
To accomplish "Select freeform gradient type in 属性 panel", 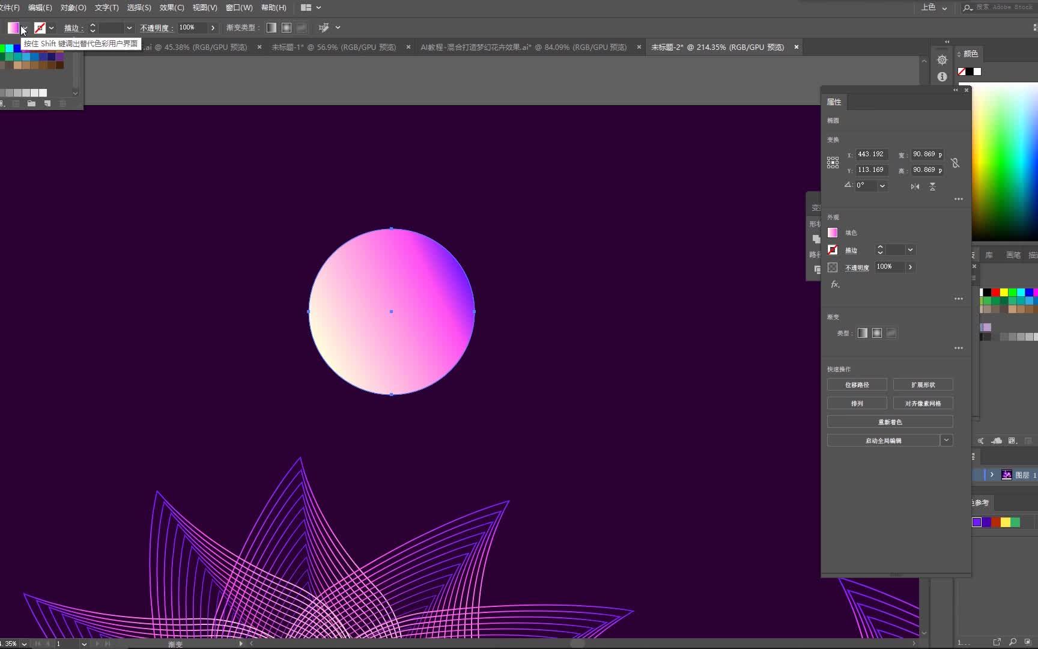I will (x=891, y=333).
